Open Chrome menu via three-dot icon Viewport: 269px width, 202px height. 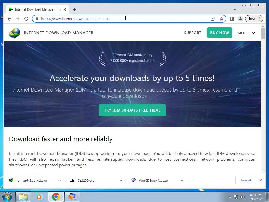260,19
